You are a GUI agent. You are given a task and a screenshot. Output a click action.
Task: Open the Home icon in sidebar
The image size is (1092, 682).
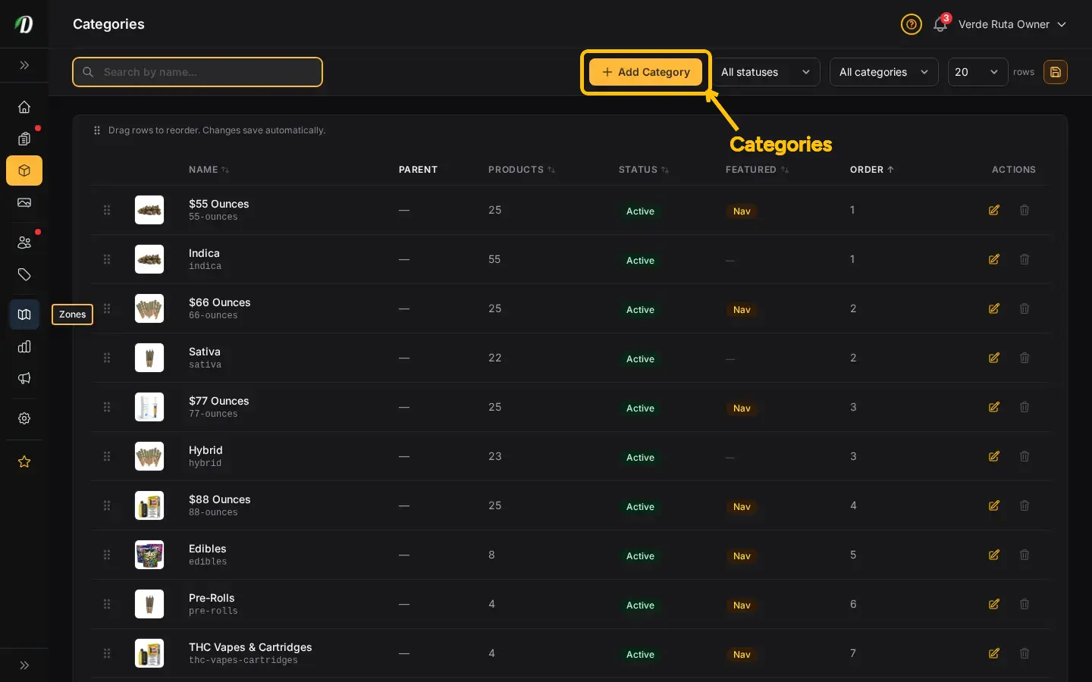click(24, 107)
